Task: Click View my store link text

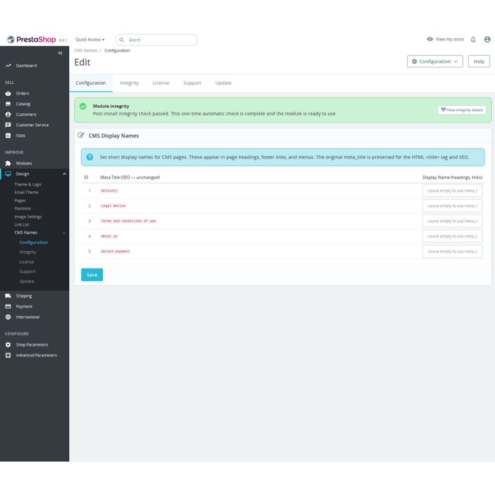Action: pyautogui.click(x=450, y=39)
